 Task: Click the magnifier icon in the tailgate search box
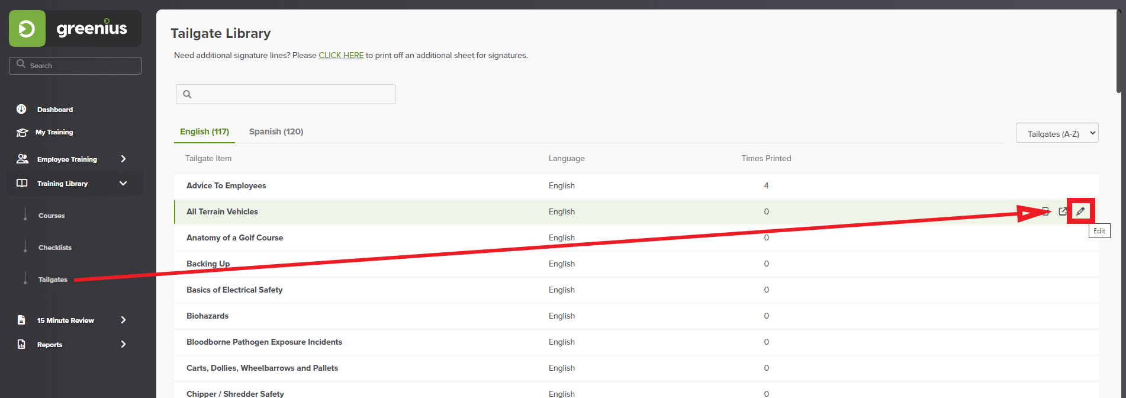pyautogui.click(x=187, y=94)
